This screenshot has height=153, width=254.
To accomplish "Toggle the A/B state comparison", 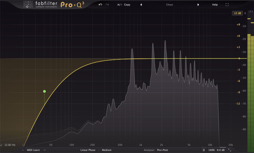I will point(120,5).
